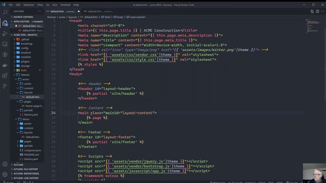This screenshot has width=326, height=183.
Task: Select the Explorer icon in activity bar
Action: pyautogui.click(x=5, y=23)
